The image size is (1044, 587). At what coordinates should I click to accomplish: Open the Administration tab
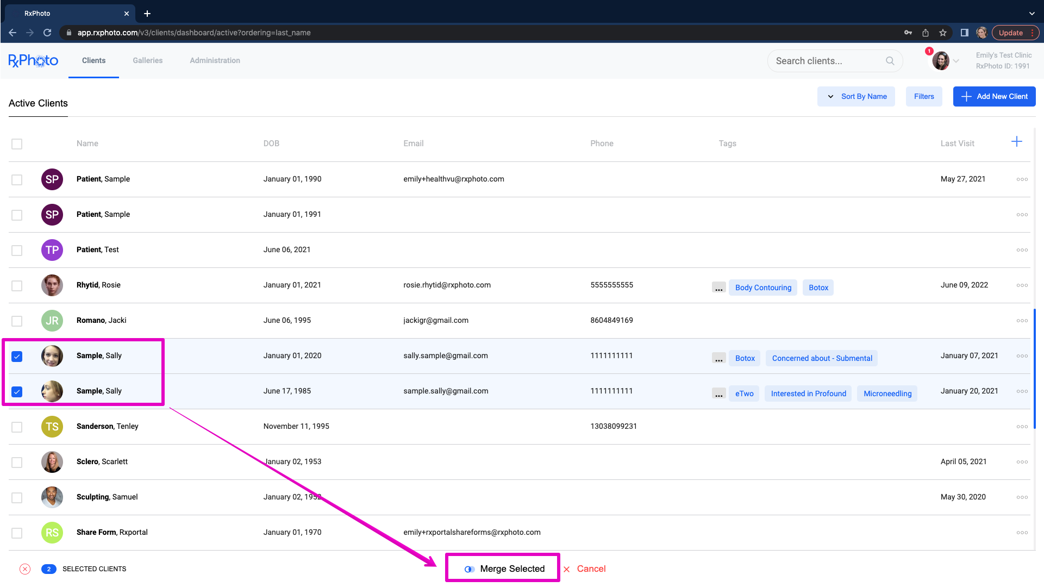click(x=215, y=60)
